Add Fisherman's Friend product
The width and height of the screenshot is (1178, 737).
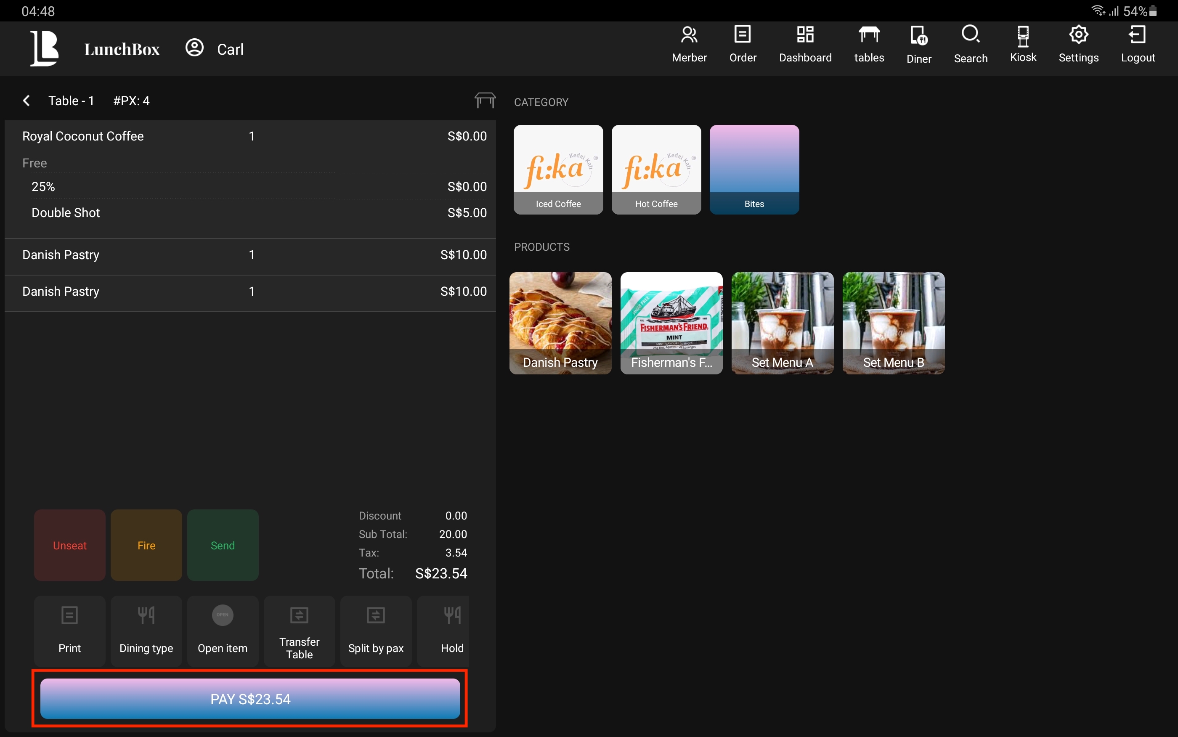(x=671, y=323)
